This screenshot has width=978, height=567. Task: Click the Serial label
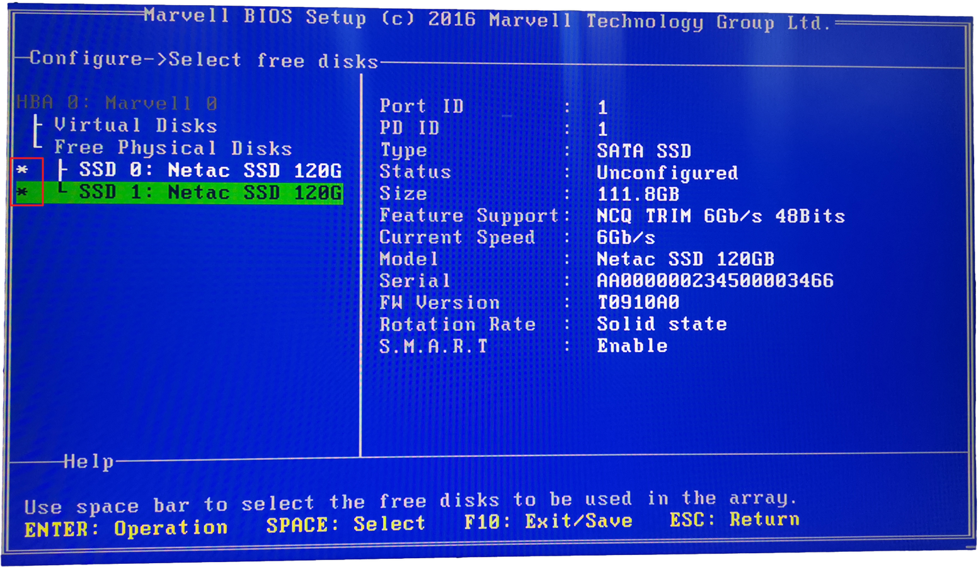415,280
